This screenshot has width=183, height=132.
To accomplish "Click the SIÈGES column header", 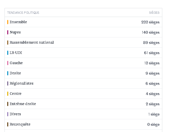I will coord(154,12).
